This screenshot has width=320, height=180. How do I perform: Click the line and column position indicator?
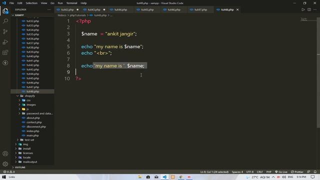pyautogui.click(x=214, y=172)
